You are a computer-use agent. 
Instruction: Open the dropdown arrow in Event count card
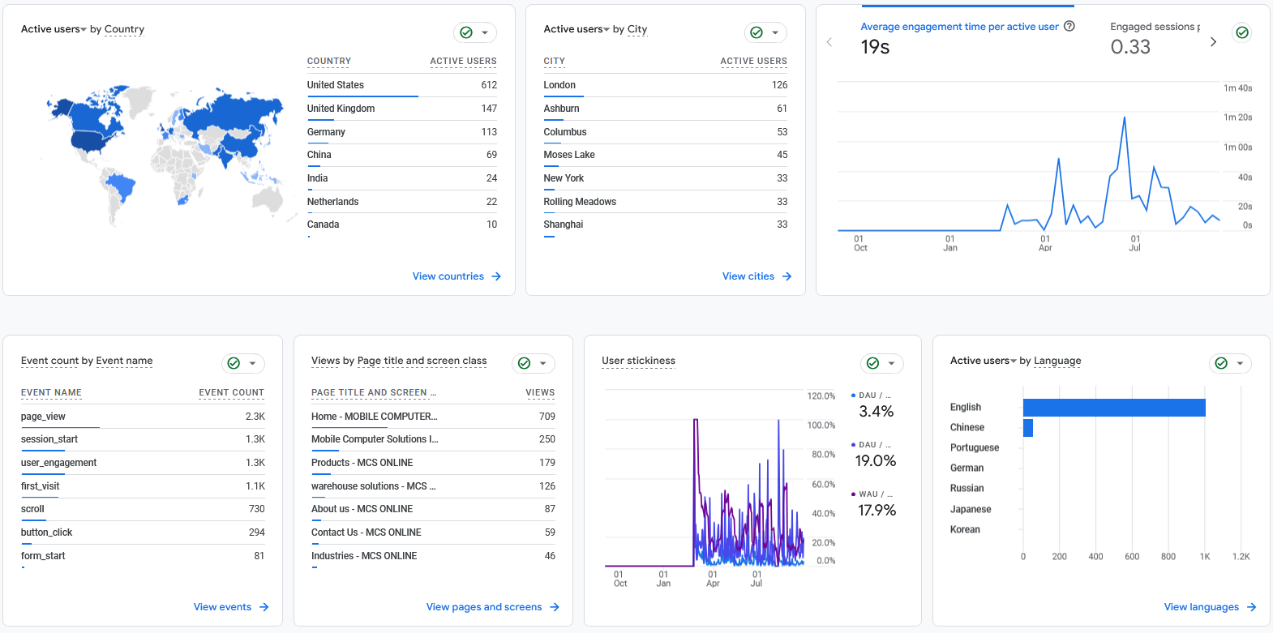point(252,363)
